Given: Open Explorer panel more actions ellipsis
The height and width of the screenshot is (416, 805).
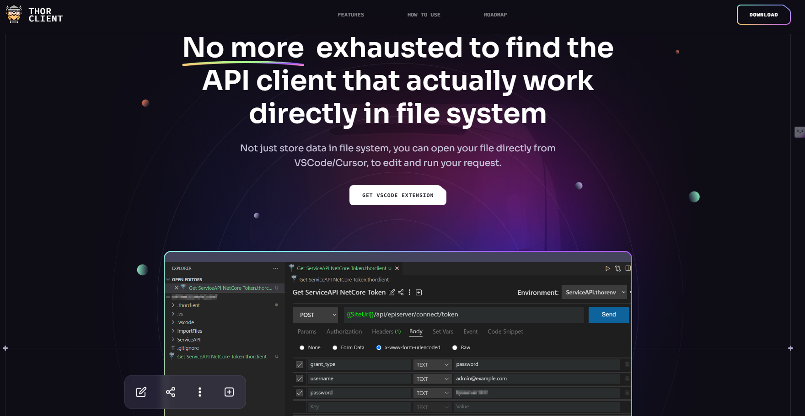Looking at the screenshot, I should tap(276, 268).
